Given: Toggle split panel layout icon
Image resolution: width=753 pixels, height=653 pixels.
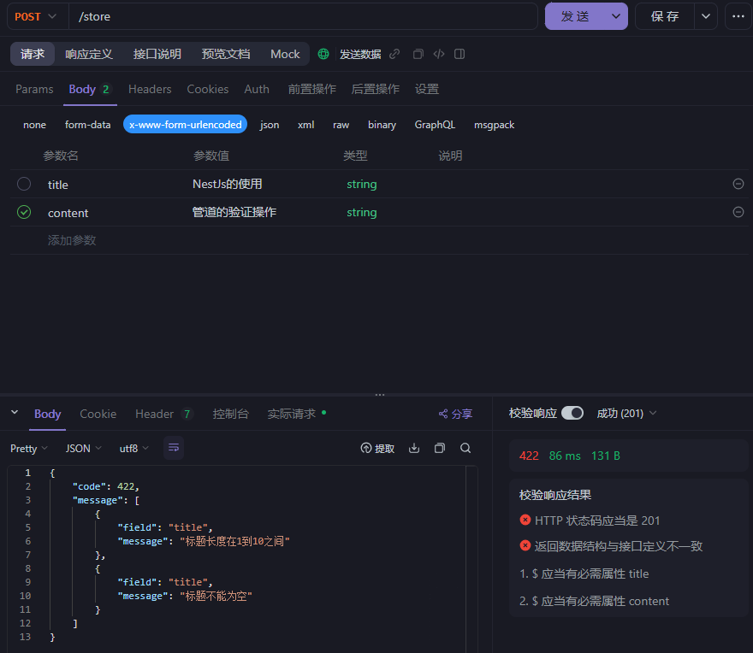Looking at the screenshot, I should tap(460, 54).
